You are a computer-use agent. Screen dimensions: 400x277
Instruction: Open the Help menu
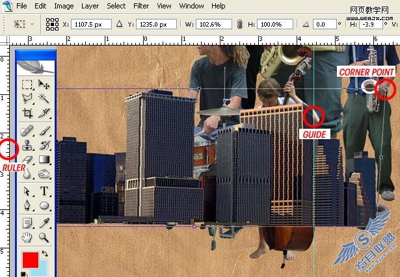[x=219, y=6]
